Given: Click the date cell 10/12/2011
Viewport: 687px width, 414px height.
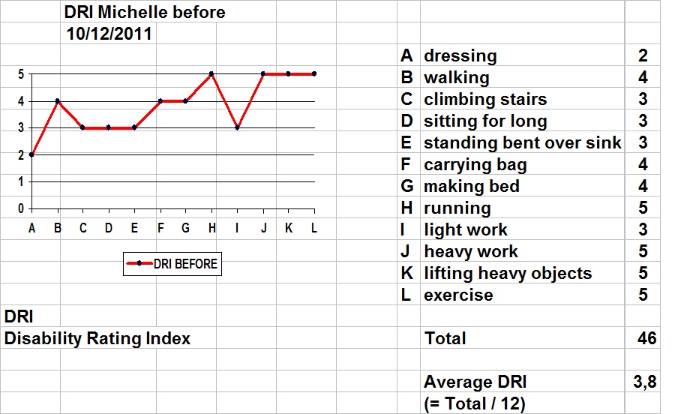Looking at the screenshot, I should click(109, 34).
